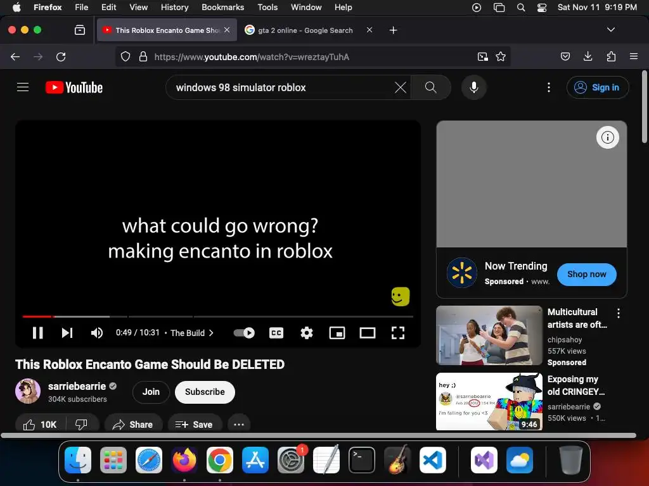Open more actions ellipsis below video
This screenshot has width=649, height=486.
pos(239,424)
